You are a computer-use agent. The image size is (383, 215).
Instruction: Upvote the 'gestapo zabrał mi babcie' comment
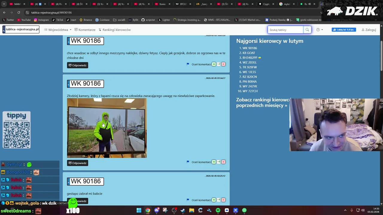(214, 200)
